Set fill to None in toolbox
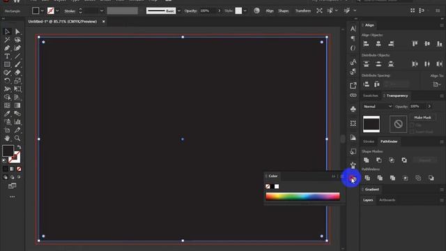This screenshot has height=251, width=446. coord(19,169)
